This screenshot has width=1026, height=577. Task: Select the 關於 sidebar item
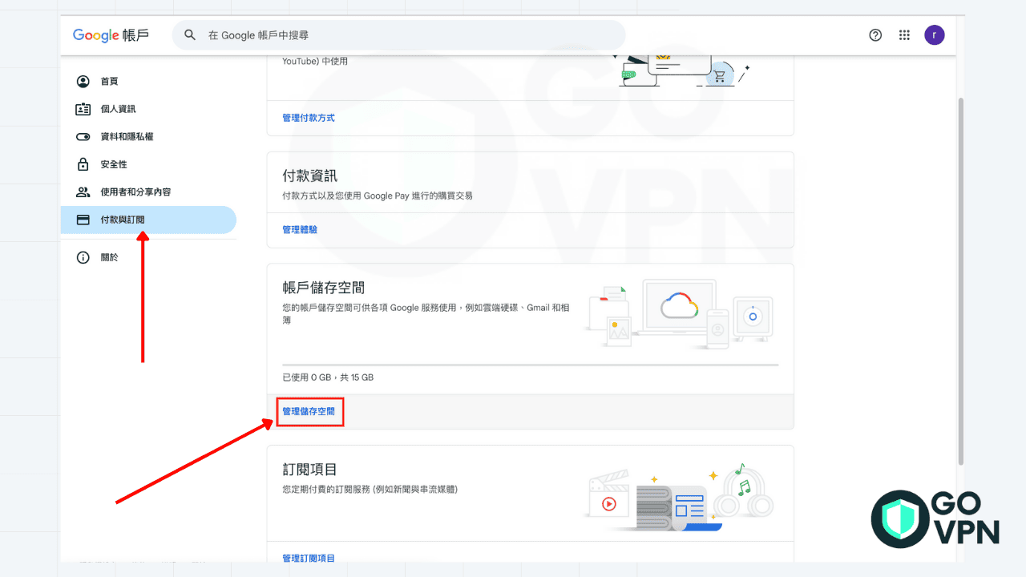click(x=108, y=257)
